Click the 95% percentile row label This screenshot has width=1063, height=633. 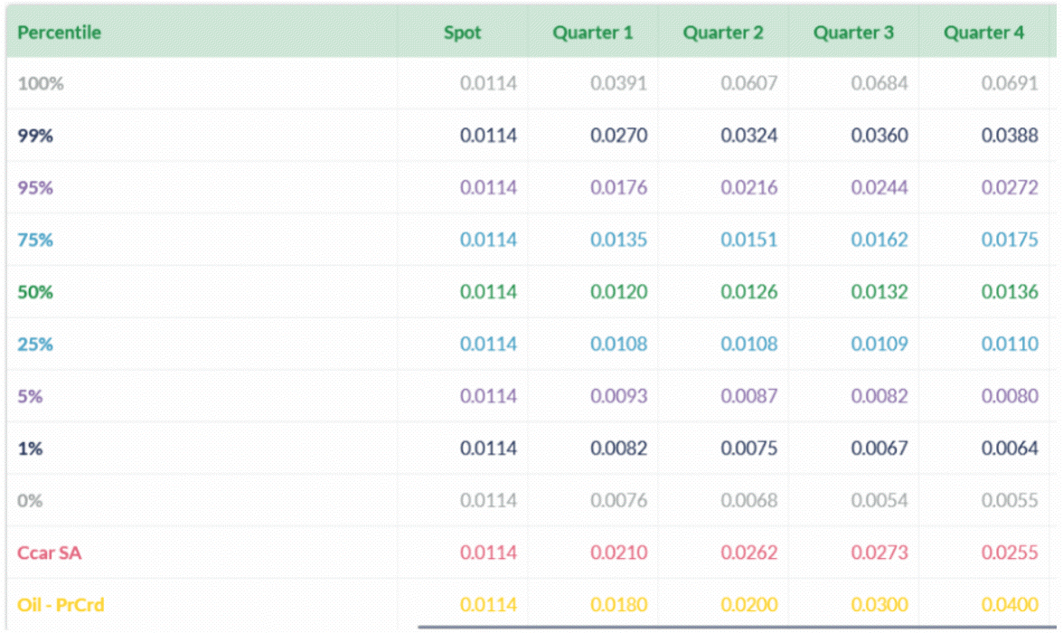[36, 188]
